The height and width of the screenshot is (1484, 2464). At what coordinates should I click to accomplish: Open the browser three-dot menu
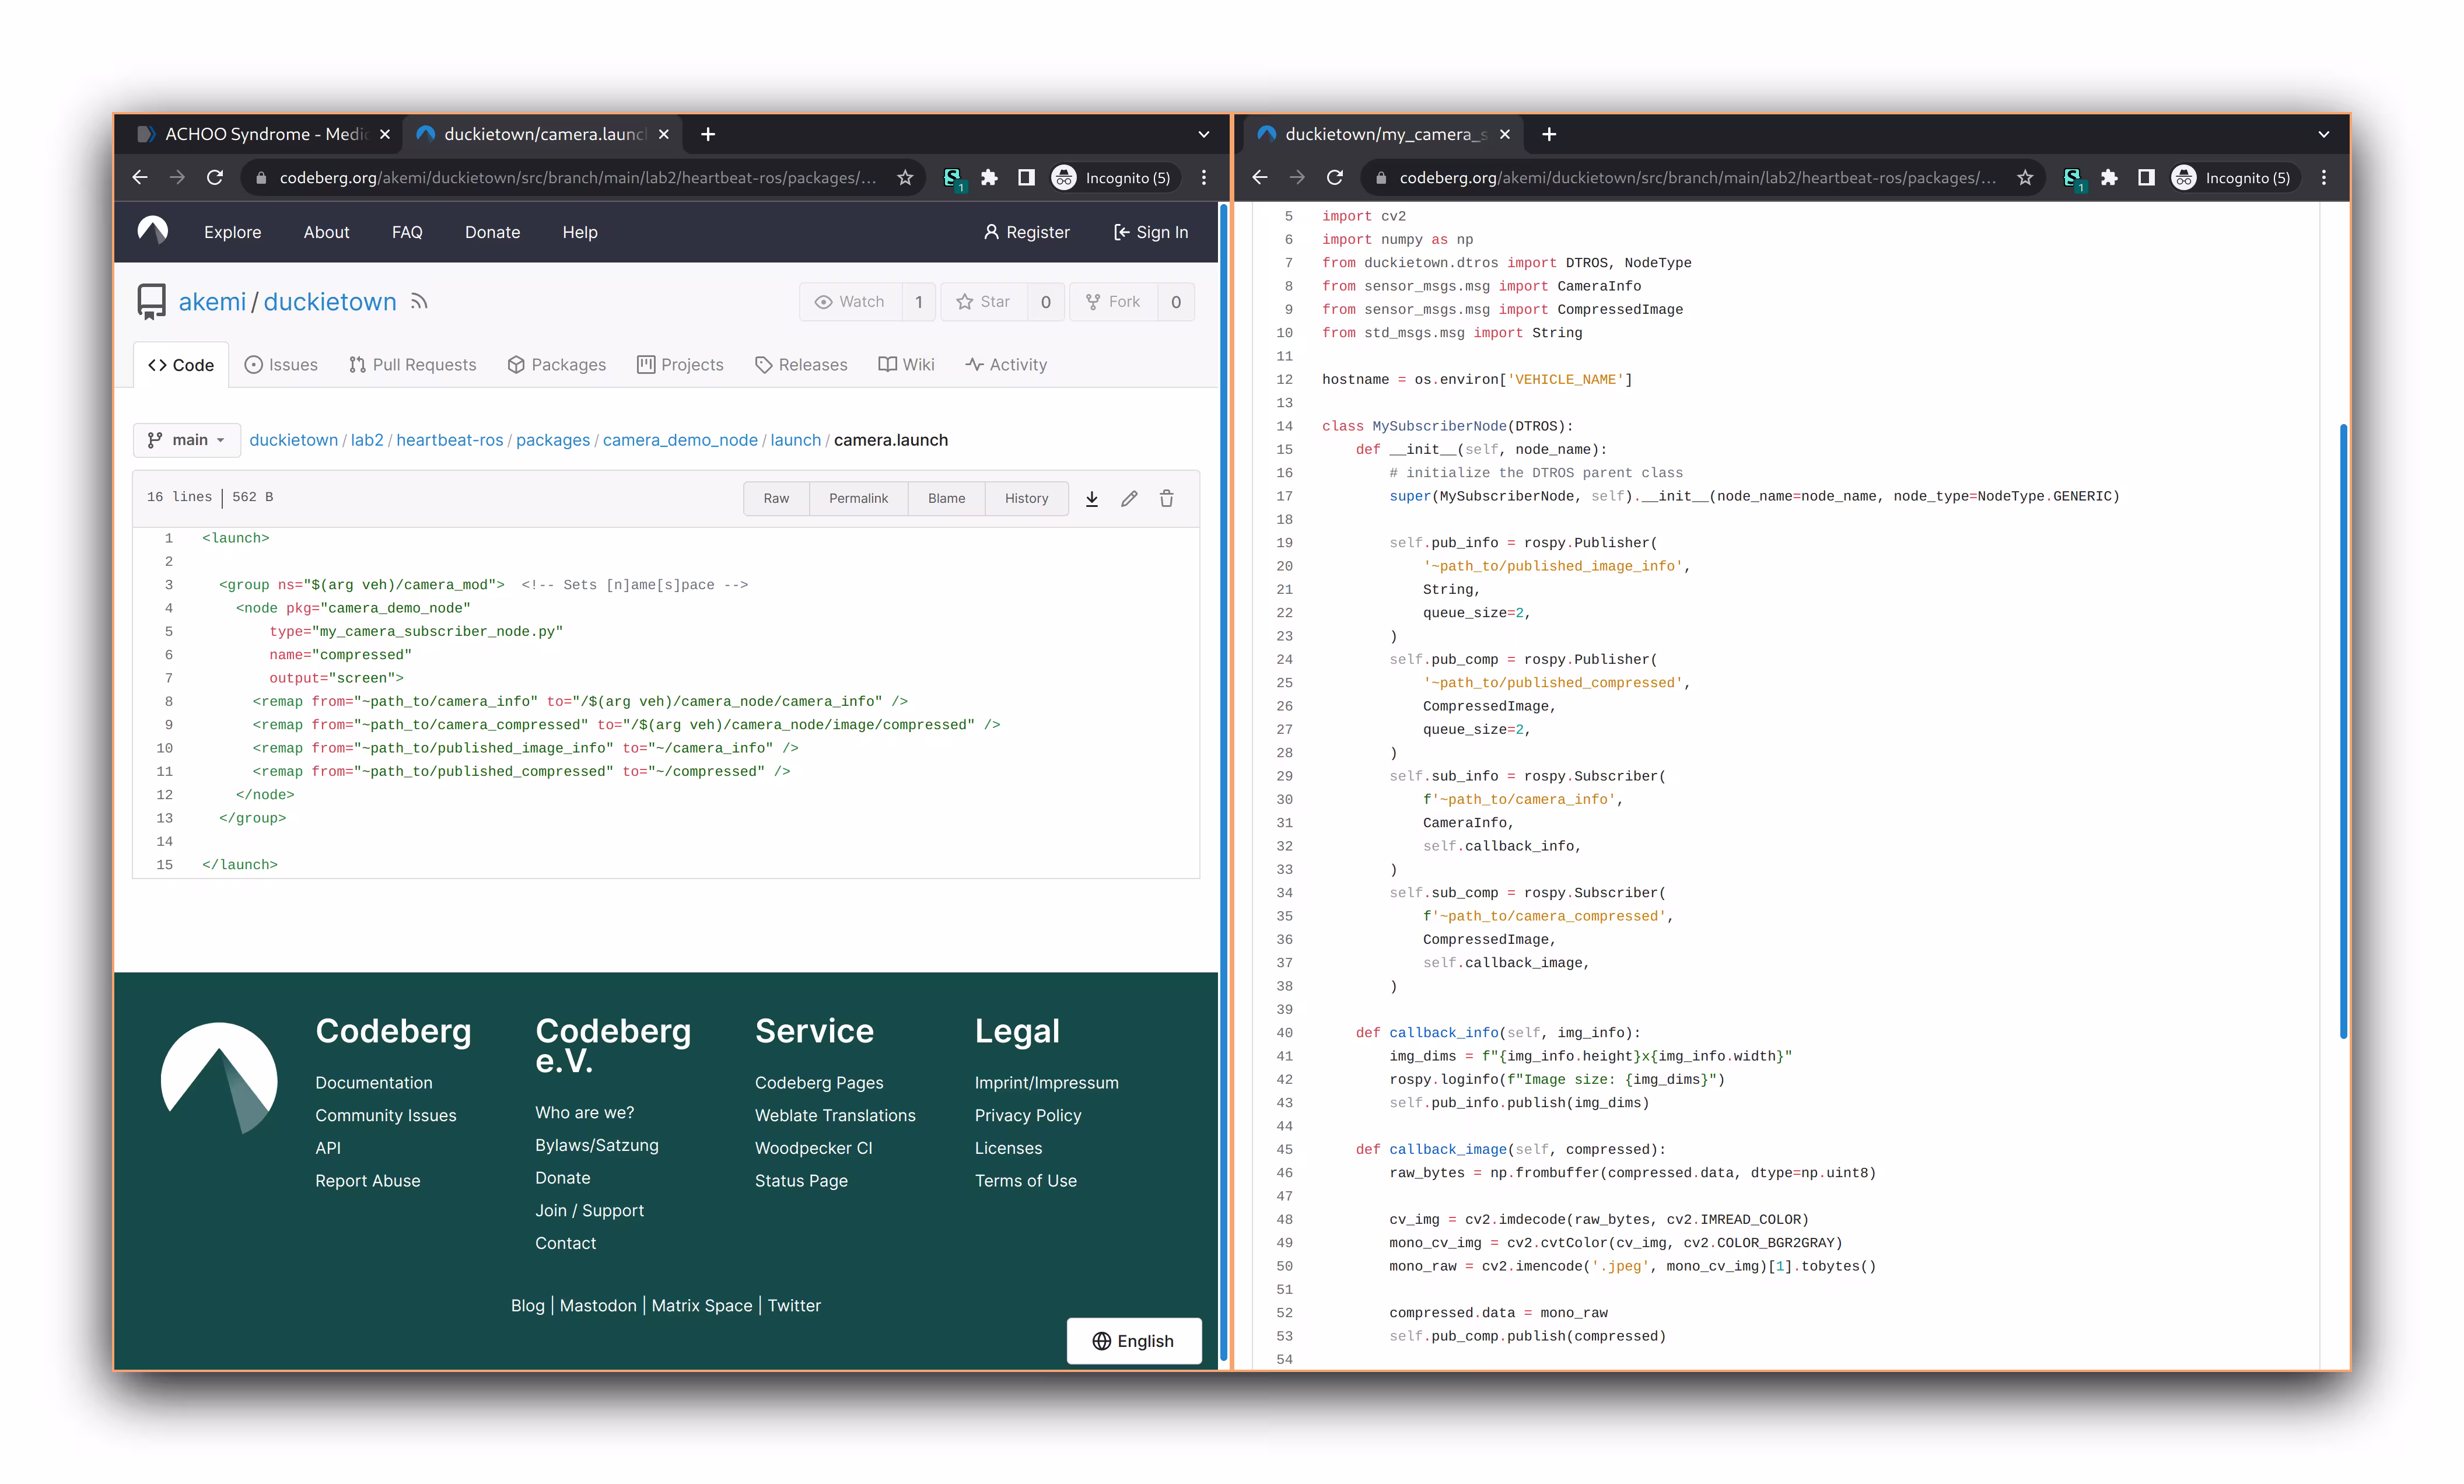point(1203,177)
